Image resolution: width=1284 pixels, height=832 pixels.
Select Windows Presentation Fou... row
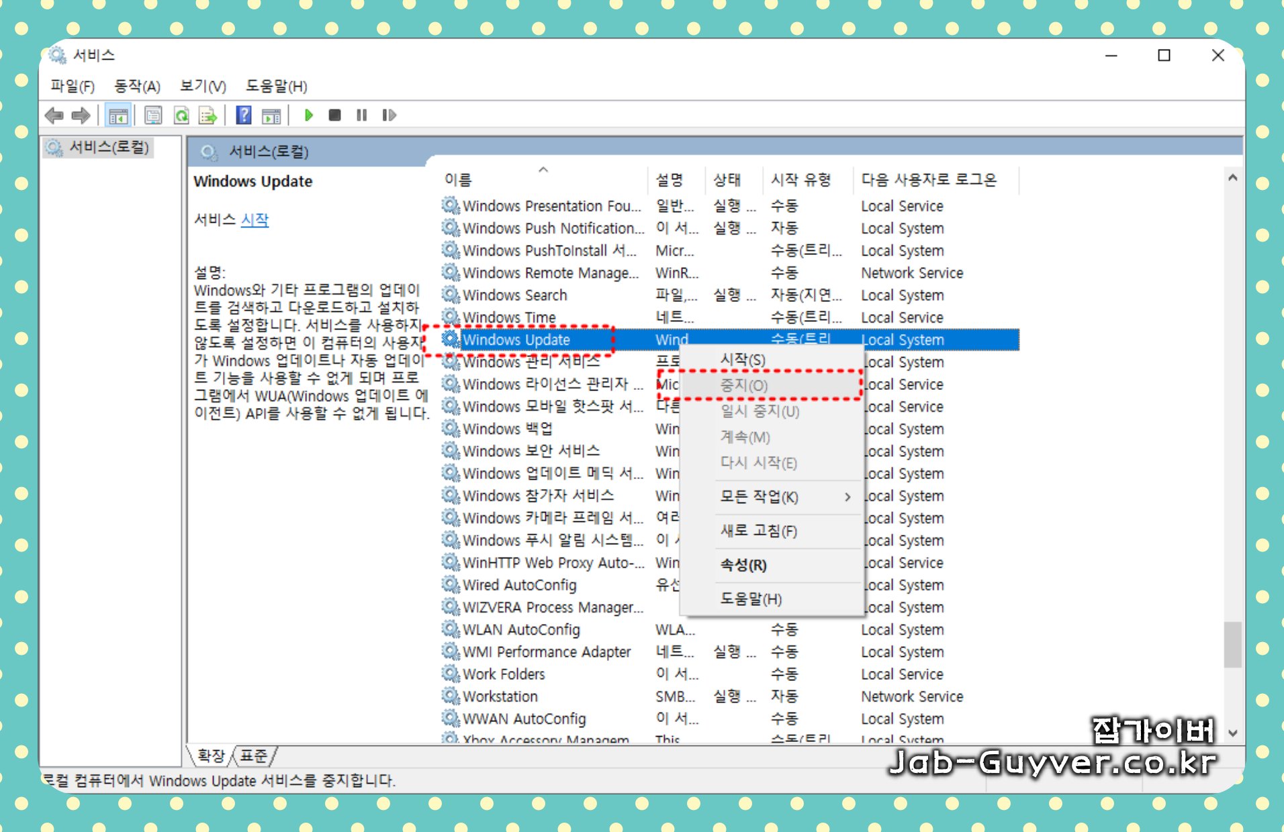[730, 206]
